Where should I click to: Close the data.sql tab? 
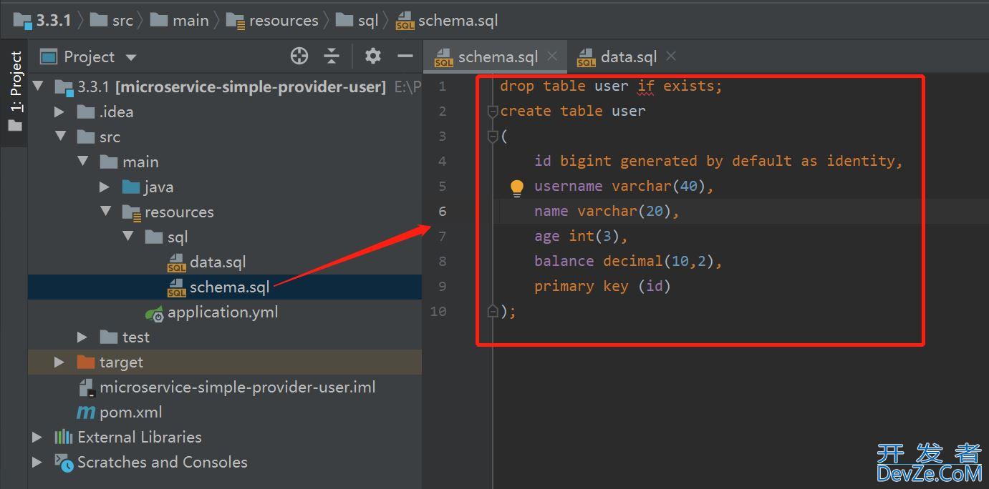670,56
